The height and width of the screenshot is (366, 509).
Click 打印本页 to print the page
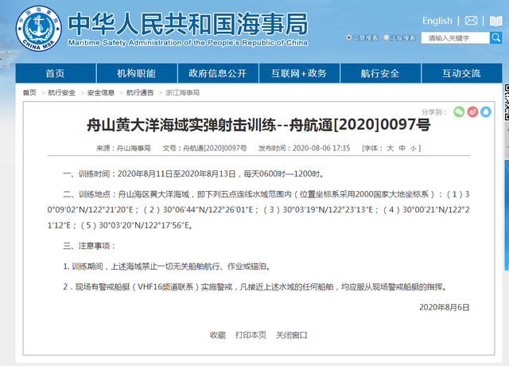[x=251, y=335]
